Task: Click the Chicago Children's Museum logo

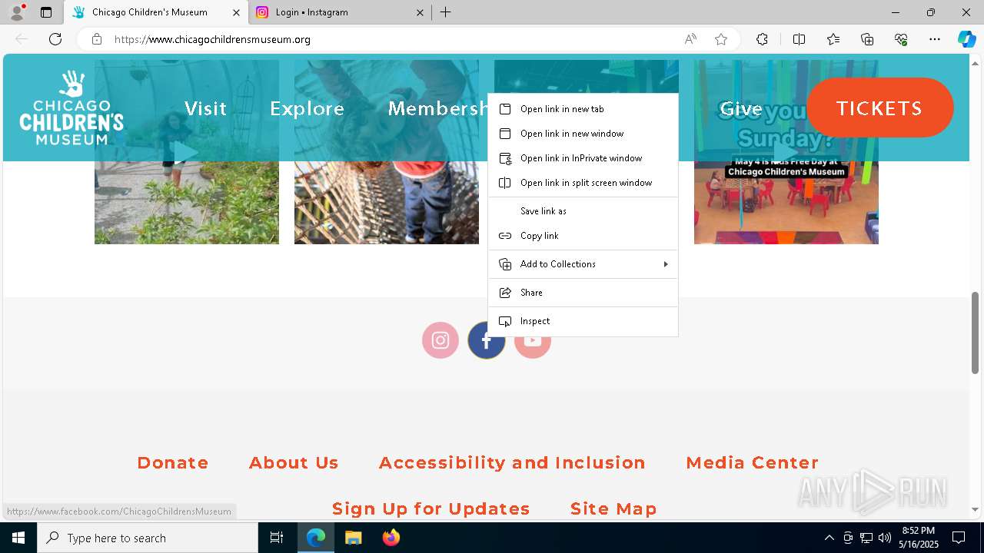Action: point(71,108)
